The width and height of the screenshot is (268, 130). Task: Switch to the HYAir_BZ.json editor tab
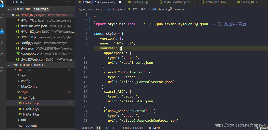click(x=216, y=2)
